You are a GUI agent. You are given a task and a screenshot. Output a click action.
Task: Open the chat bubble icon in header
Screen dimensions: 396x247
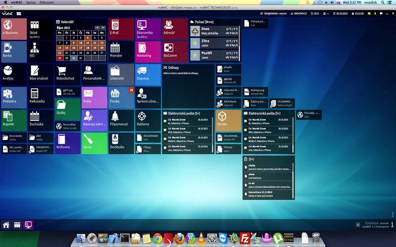click(381, 14)
